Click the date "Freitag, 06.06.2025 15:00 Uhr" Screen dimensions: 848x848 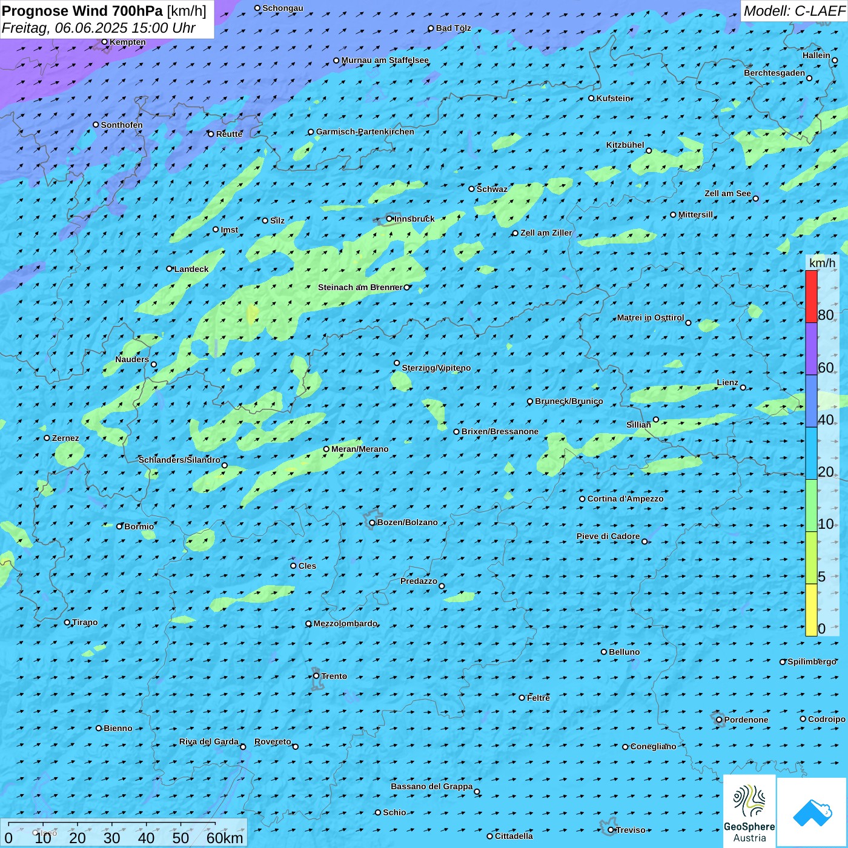click(98, 28)
